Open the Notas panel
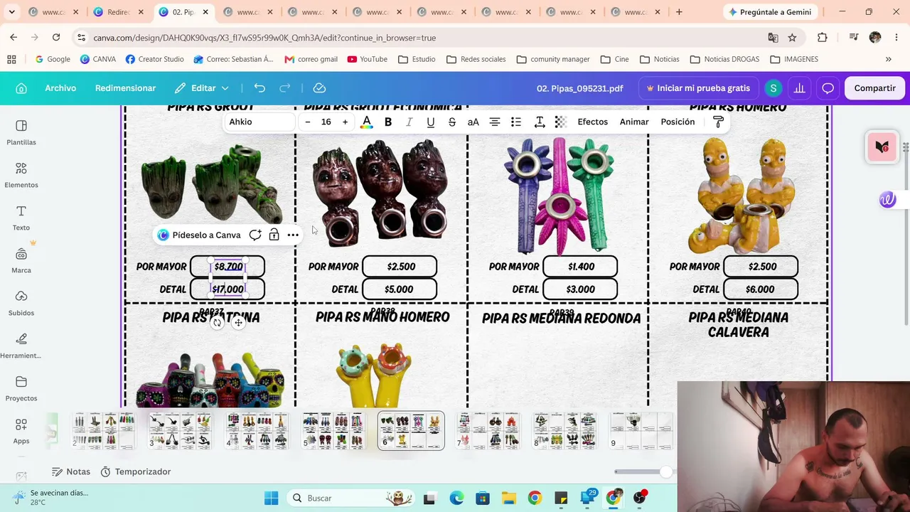The height and width of the screenshot is (512, 910). [71, 471]
